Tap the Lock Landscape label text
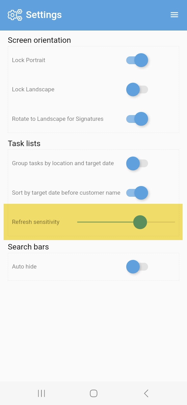Screen dimensions: 187x405 tap(33, 90)
